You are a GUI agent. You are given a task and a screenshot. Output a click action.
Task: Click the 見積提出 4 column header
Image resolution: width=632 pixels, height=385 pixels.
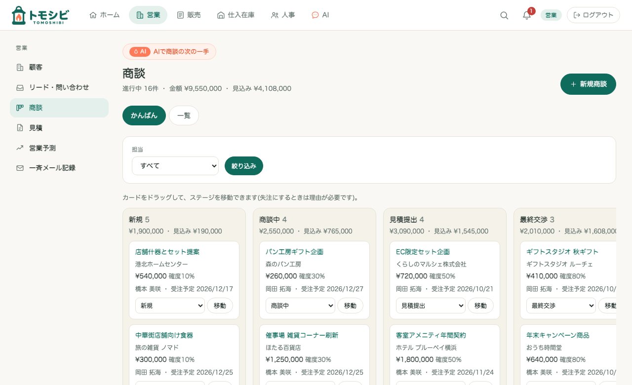point(407,220)
